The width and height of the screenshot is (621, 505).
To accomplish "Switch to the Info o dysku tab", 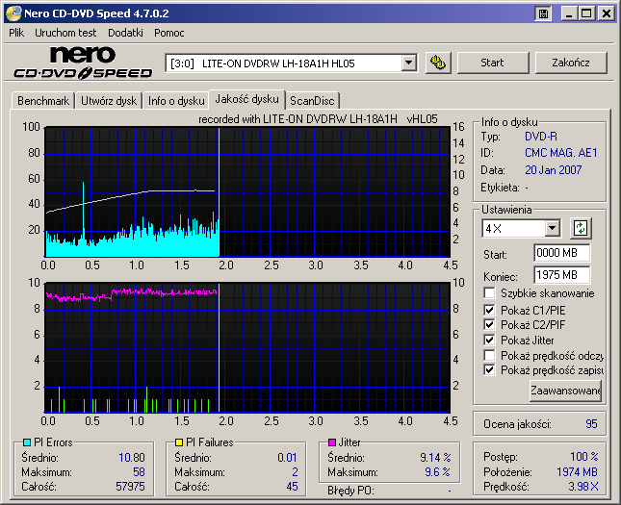I will [x=176, y=101].
